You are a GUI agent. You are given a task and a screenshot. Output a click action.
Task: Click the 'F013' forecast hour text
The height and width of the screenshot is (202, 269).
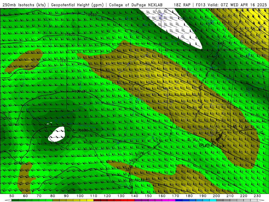click(x=200, y=5)
